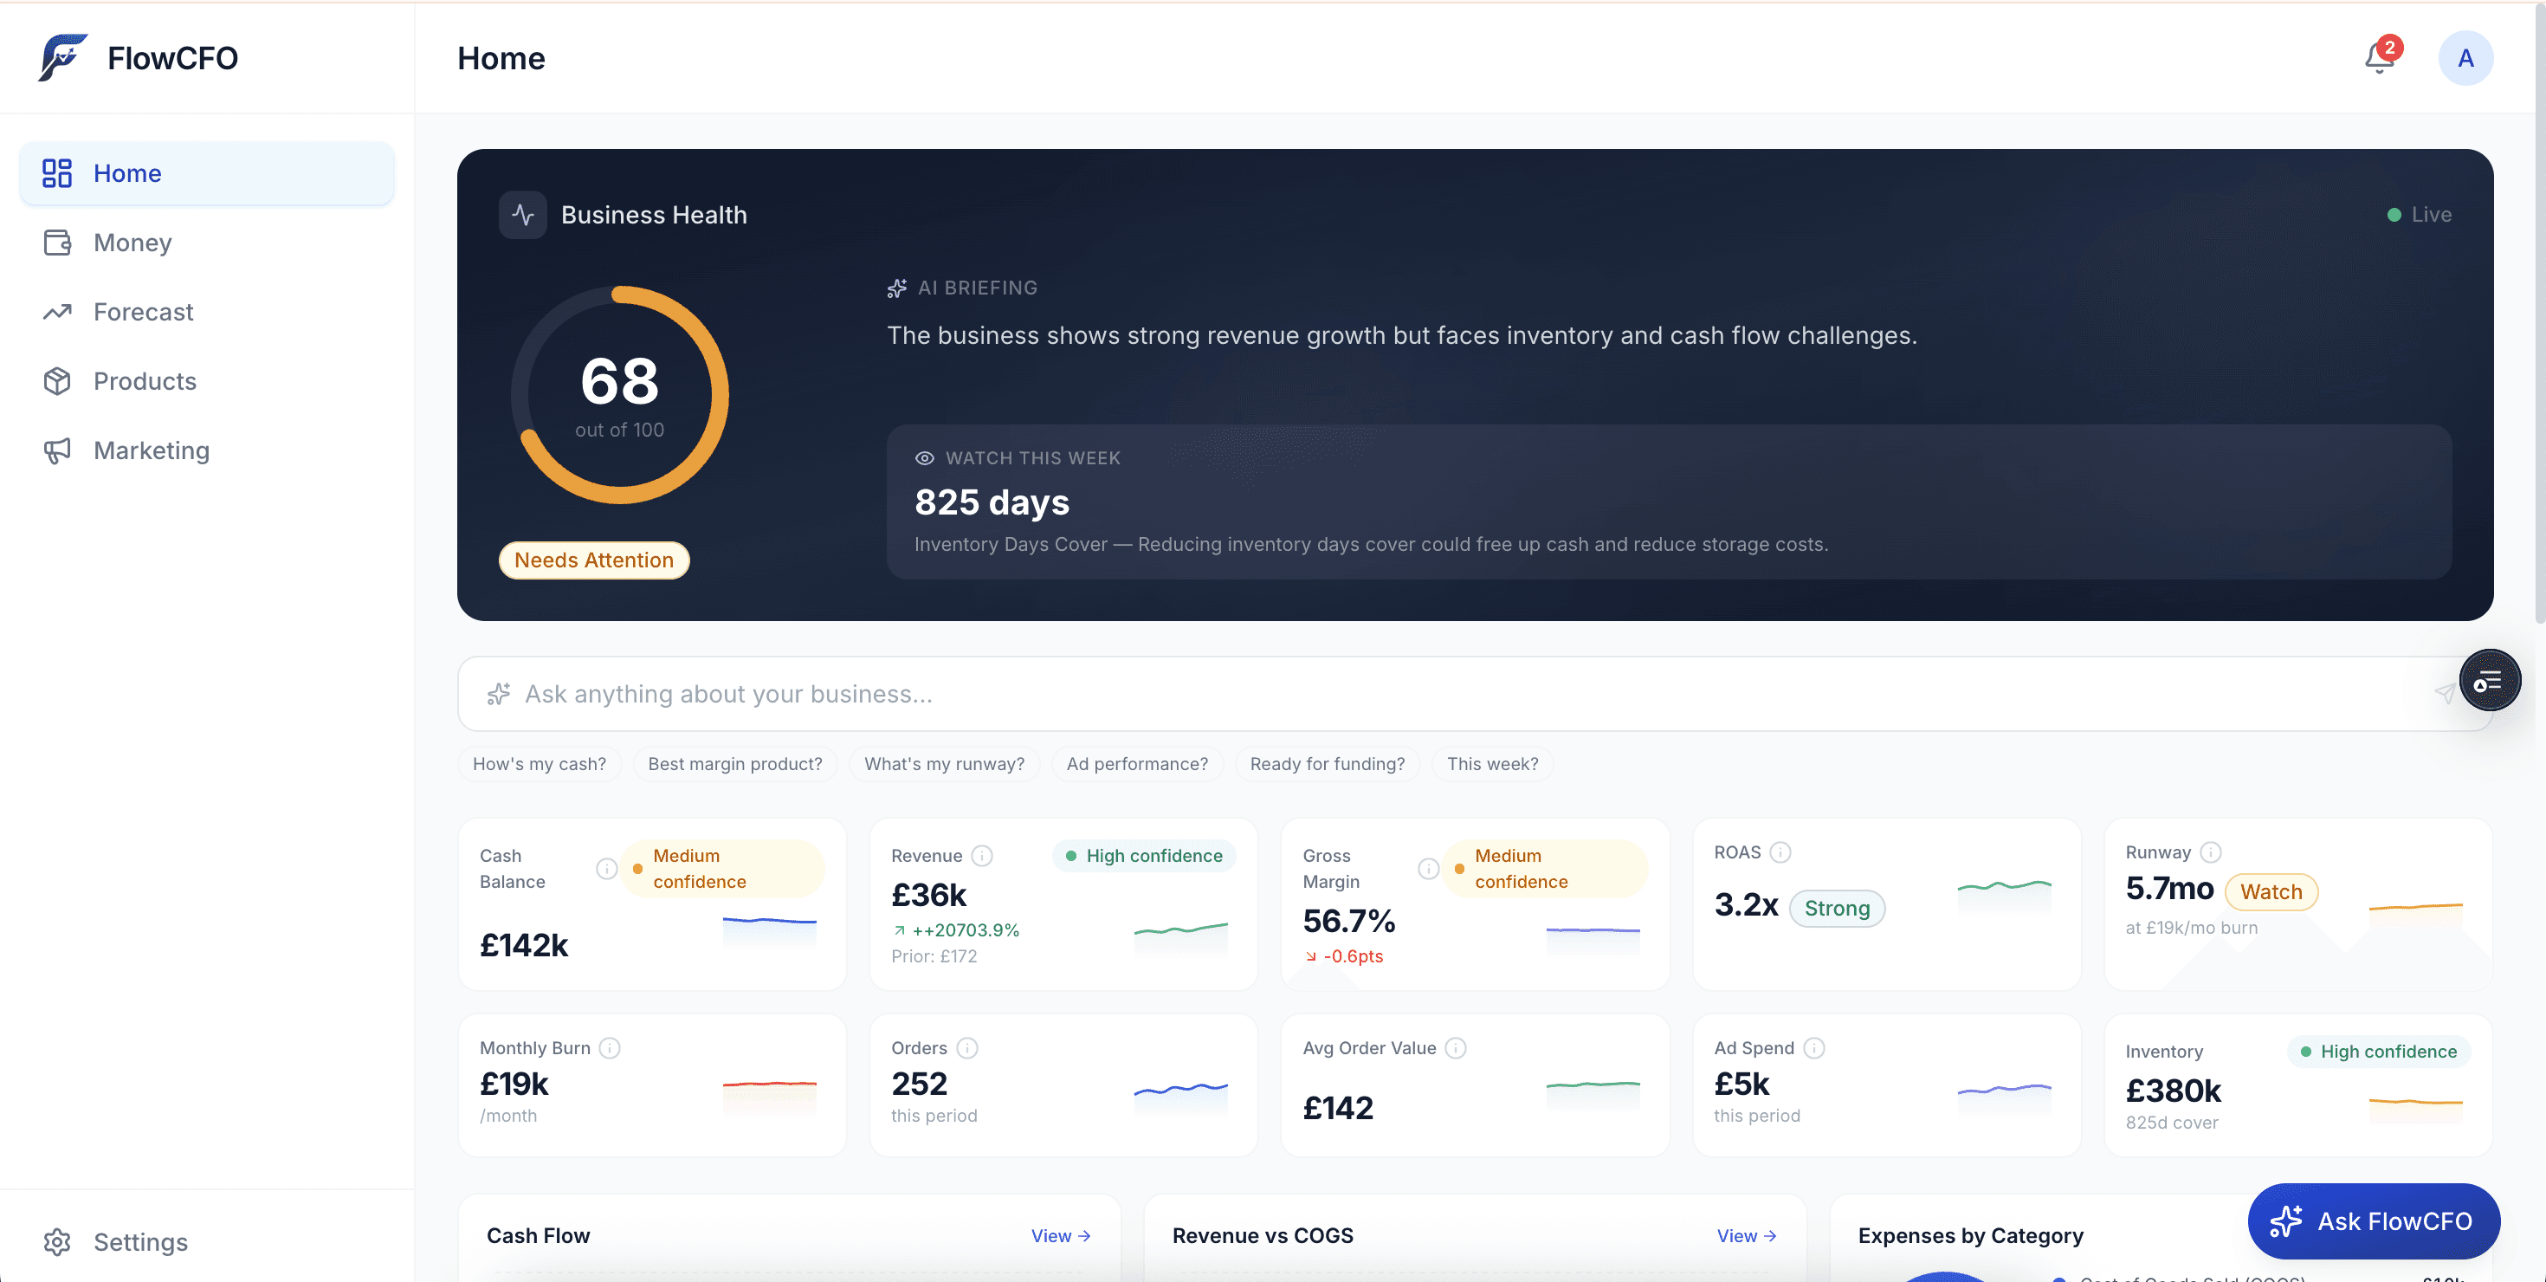Click the Gross Margin info icon
This screenshot has width=2546, height=1282.
[1428, 868]
